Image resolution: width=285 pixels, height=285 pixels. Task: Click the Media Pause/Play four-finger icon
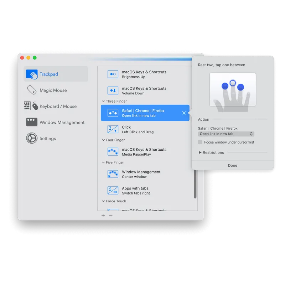coord(113,152)
